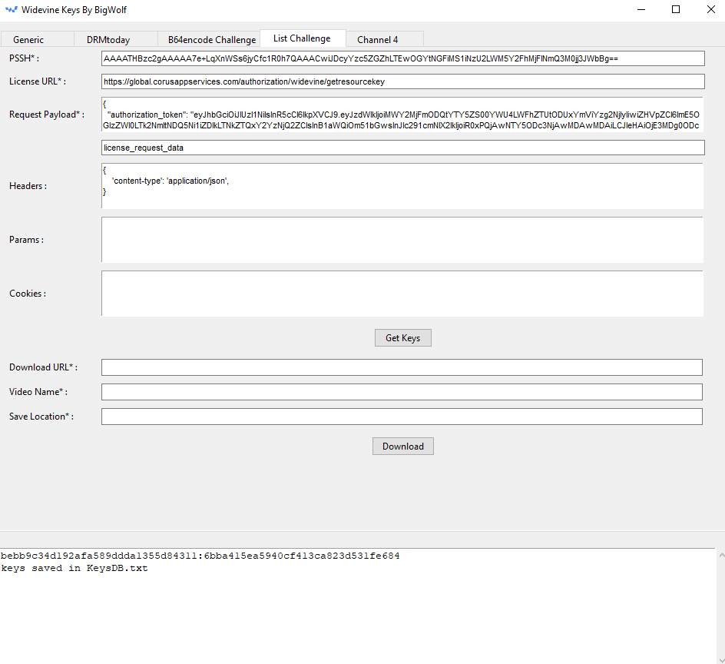Click inside the Headers text area
This screenshot has height=664, width=725.
pyautogui.click(x=402, y=186)
